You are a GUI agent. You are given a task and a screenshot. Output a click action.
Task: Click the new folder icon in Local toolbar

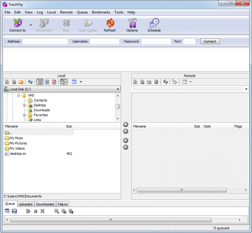(x=21, y=82)
